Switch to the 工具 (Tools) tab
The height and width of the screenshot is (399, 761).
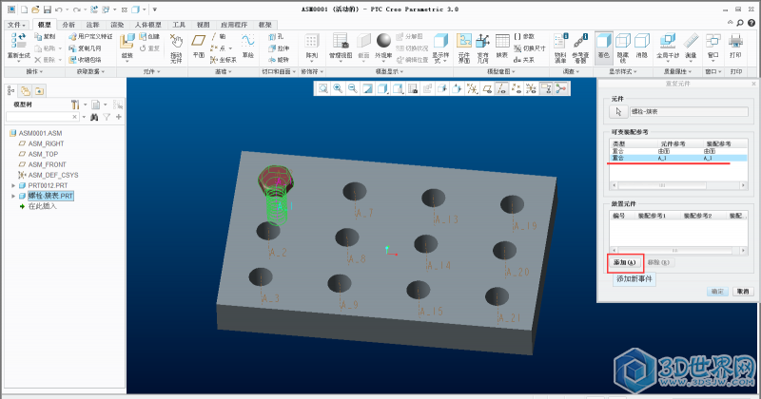[x=179, y=25]
